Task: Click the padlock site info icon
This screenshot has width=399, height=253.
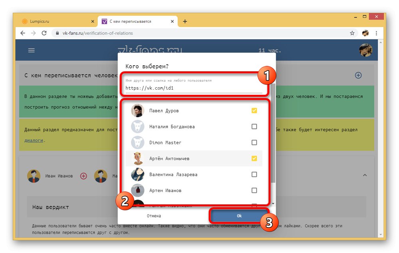Action: pos(57,33)
